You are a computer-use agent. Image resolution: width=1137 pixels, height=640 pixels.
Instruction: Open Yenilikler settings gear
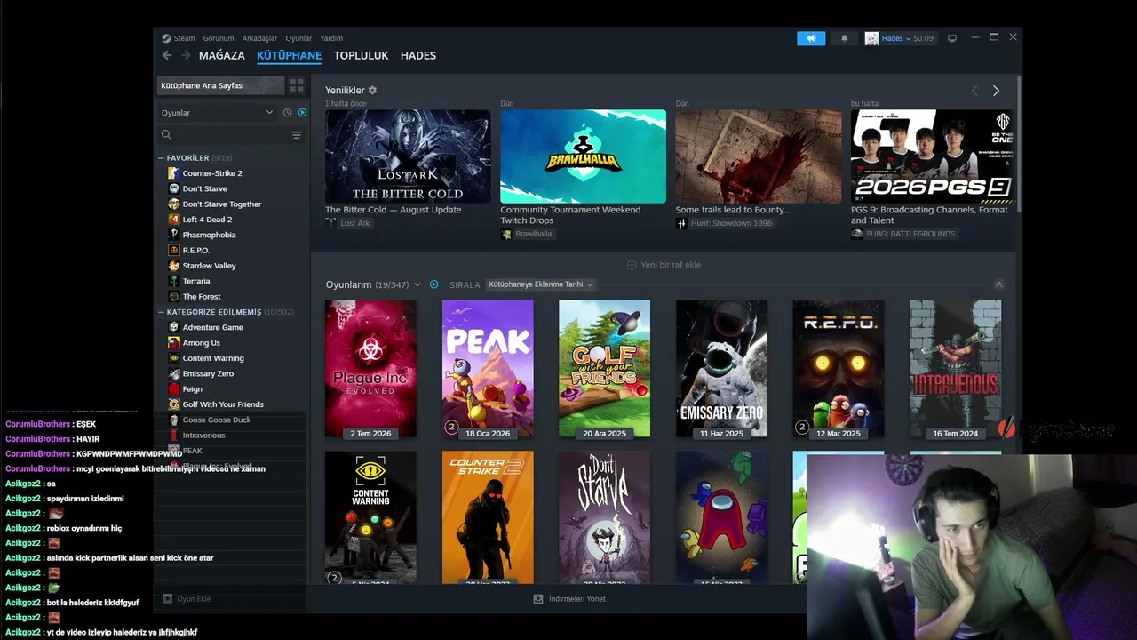click(x=372, y=91)
